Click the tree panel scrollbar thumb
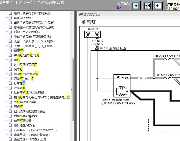The width and height of the screenshot is (180, 141). point(72,90)
